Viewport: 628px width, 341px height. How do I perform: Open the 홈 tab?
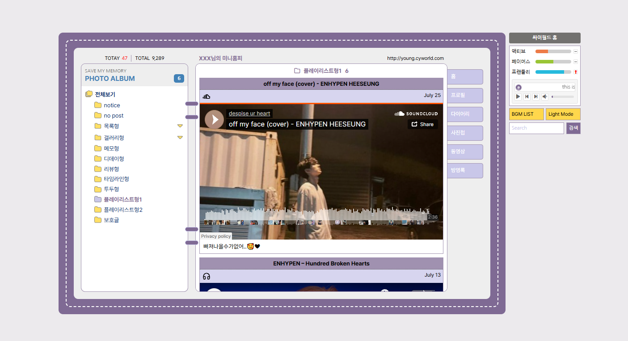tap(465, 77)
